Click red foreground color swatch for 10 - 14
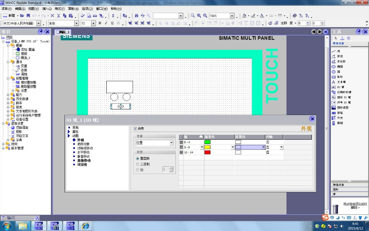Viewport: 369px width, 231px height. (207, 152)
